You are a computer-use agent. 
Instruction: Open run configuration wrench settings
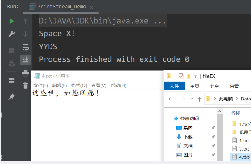tap(11, 34)
